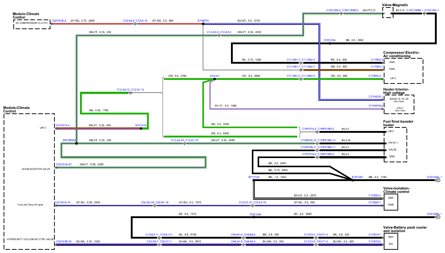
Task: Open connector C1EC19H-2 reference
Action: point(333,10)
